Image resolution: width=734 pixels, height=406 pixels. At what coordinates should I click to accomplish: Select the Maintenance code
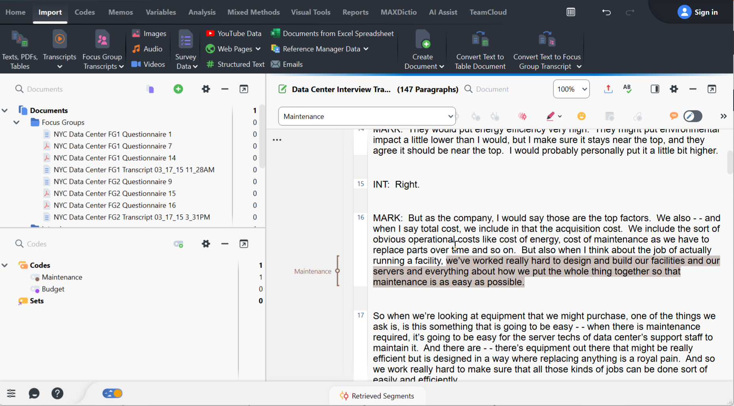coord(62,277)
